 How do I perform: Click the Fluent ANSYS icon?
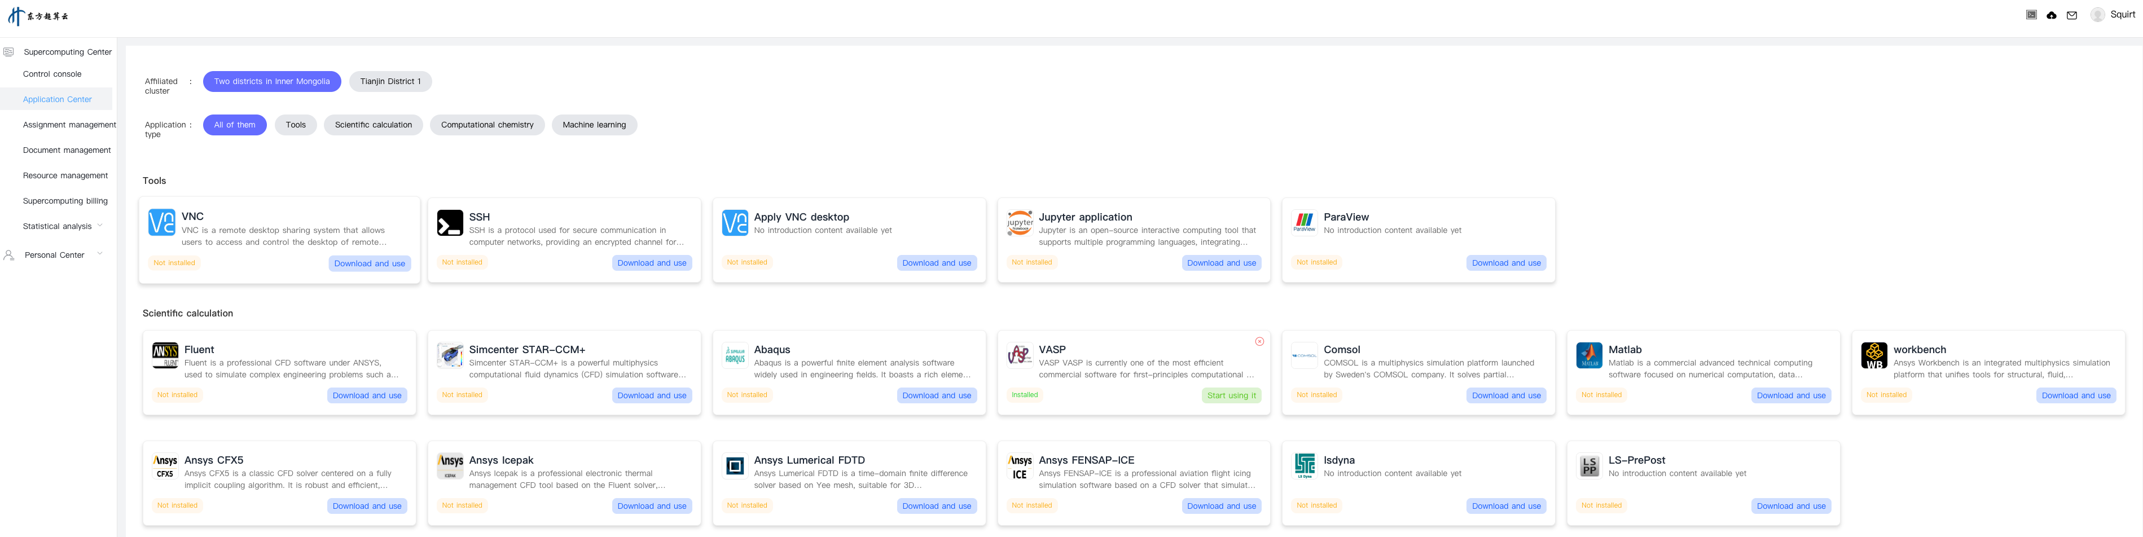[x=165, y=356]
